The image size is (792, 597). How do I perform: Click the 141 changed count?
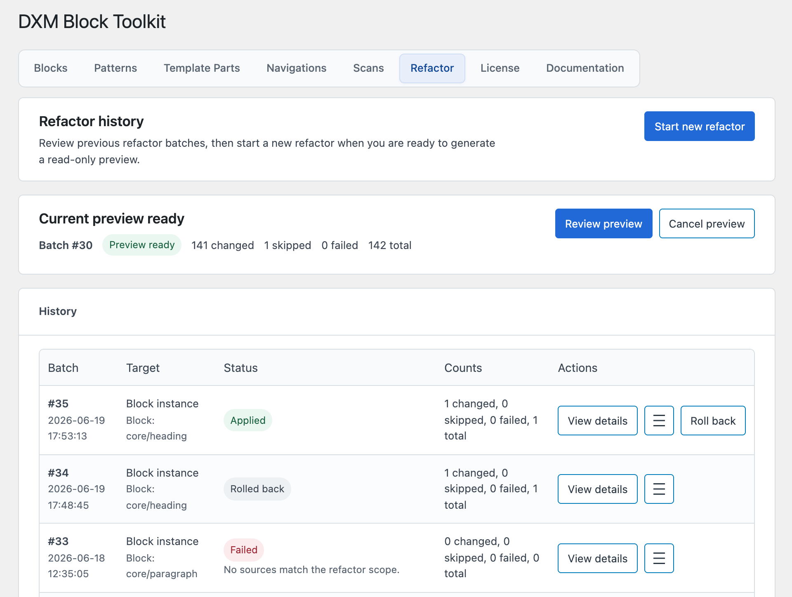pyautogui.click(x=222, y=245)
